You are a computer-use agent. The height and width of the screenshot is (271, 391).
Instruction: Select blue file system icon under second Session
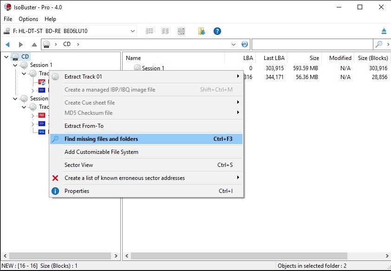42,124
